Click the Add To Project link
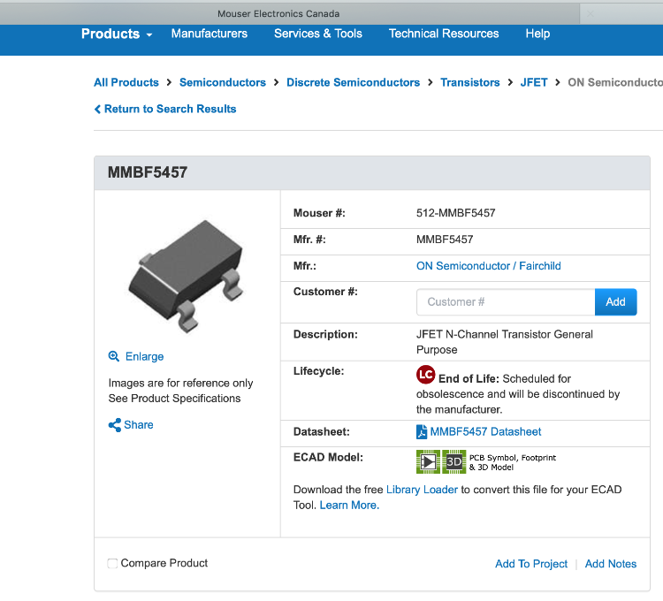 tap(531, 564)
